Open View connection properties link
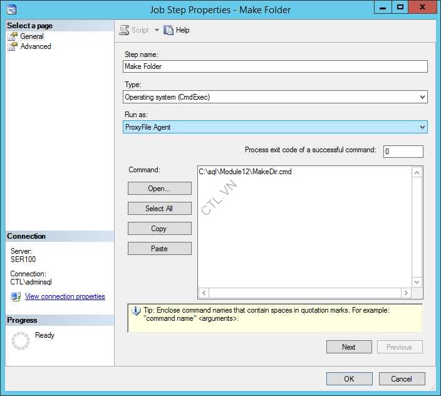 tap(65, 296)
